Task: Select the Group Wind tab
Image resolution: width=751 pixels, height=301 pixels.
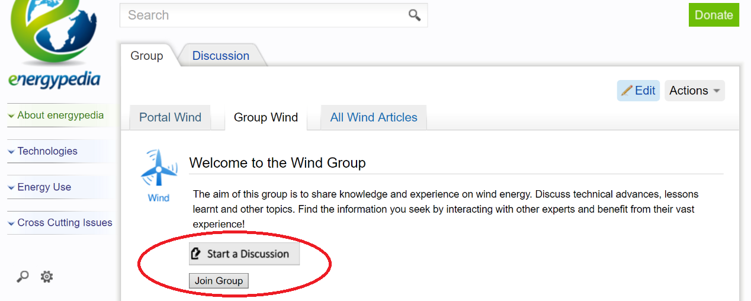Action: (265, 117)
